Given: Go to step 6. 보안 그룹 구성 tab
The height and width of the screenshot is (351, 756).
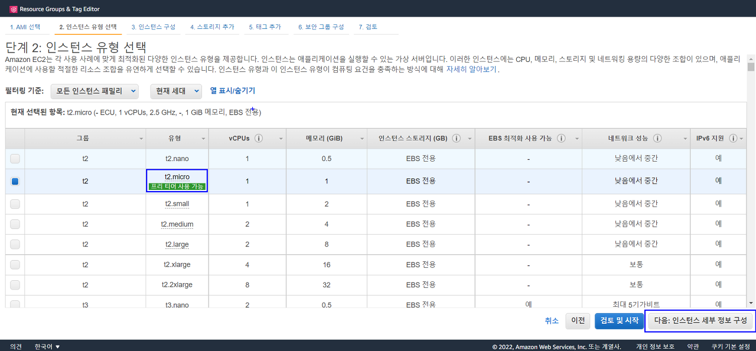Looking at the screenshot, I should point(321,27).
